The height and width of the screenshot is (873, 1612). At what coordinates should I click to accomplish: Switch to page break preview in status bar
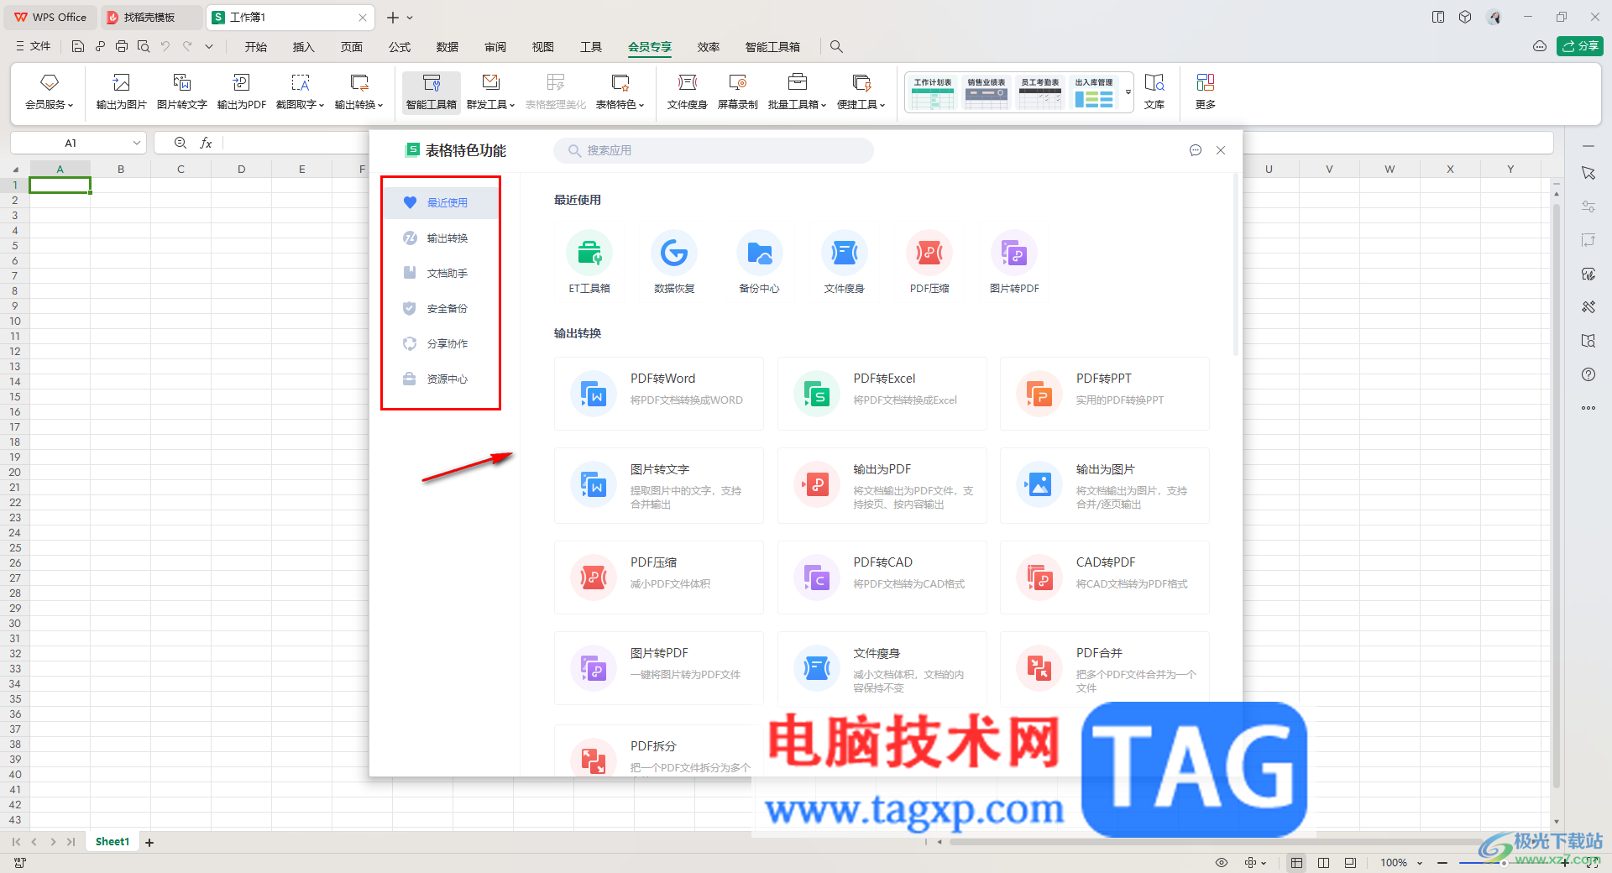point(1350,863)
